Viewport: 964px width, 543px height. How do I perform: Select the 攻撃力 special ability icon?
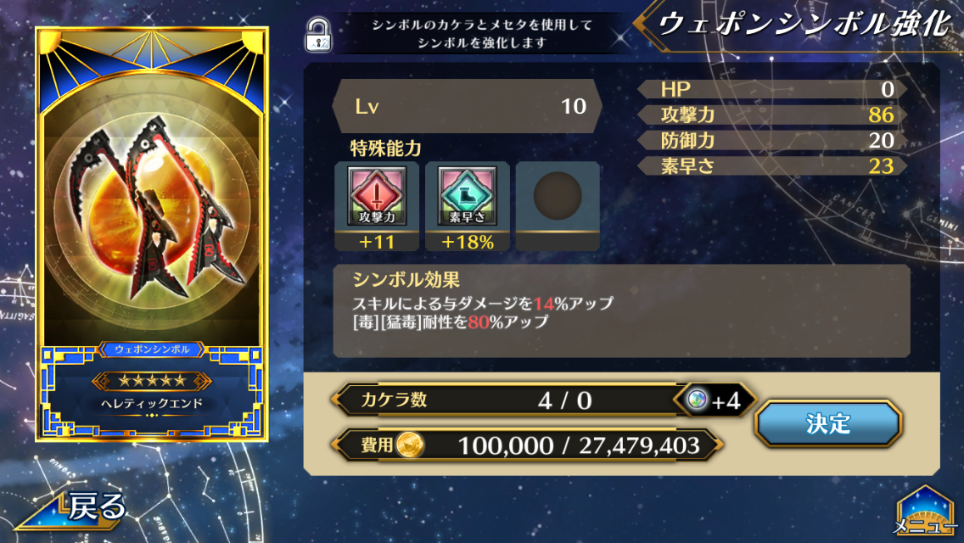[376, 196]
